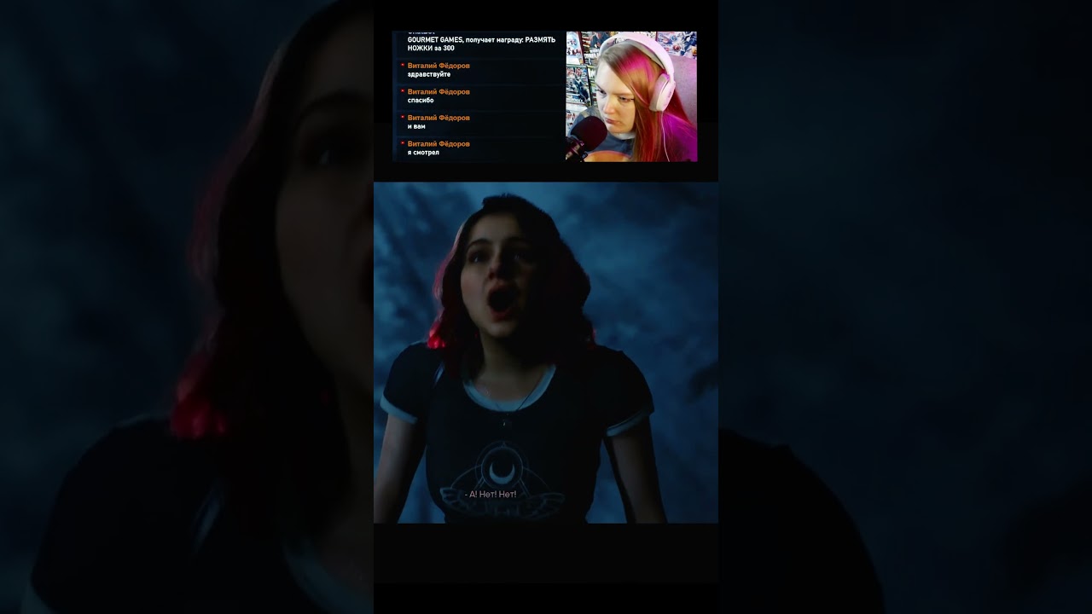This screenshot has width=1092, height=614.
Task: Click the game cutscene video frame
Action: pos(546,352)
